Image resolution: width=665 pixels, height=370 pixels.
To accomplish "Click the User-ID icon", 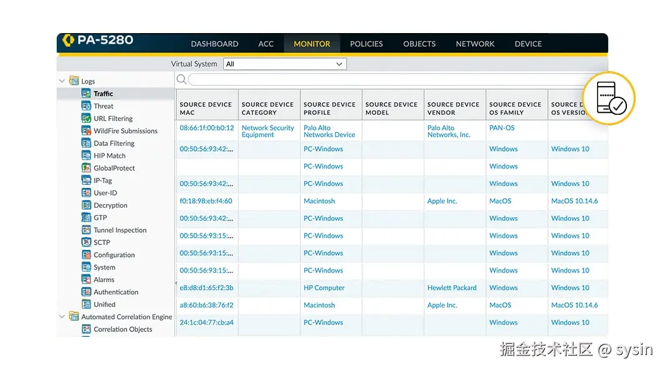I will [86, 192].
